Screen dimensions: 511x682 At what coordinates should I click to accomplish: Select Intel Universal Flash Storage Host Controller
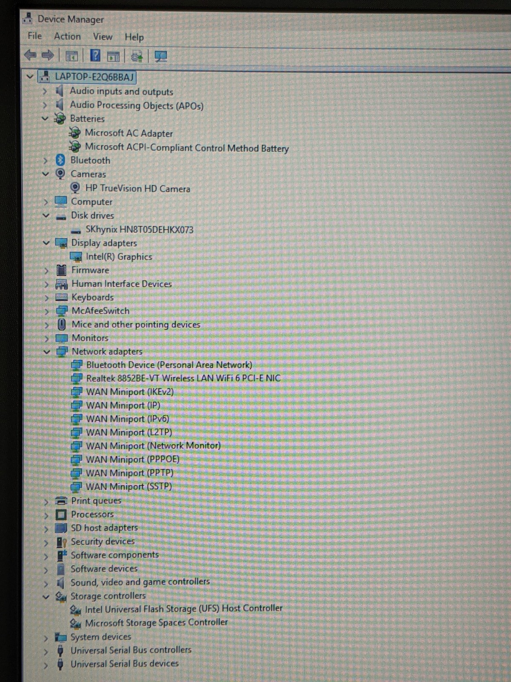click(x=184, y=609)
